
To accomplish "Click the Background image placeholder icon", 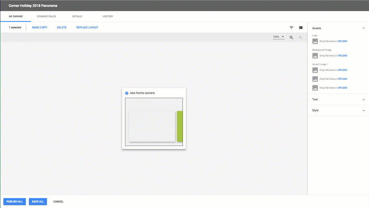I will [x=315, y=56].
